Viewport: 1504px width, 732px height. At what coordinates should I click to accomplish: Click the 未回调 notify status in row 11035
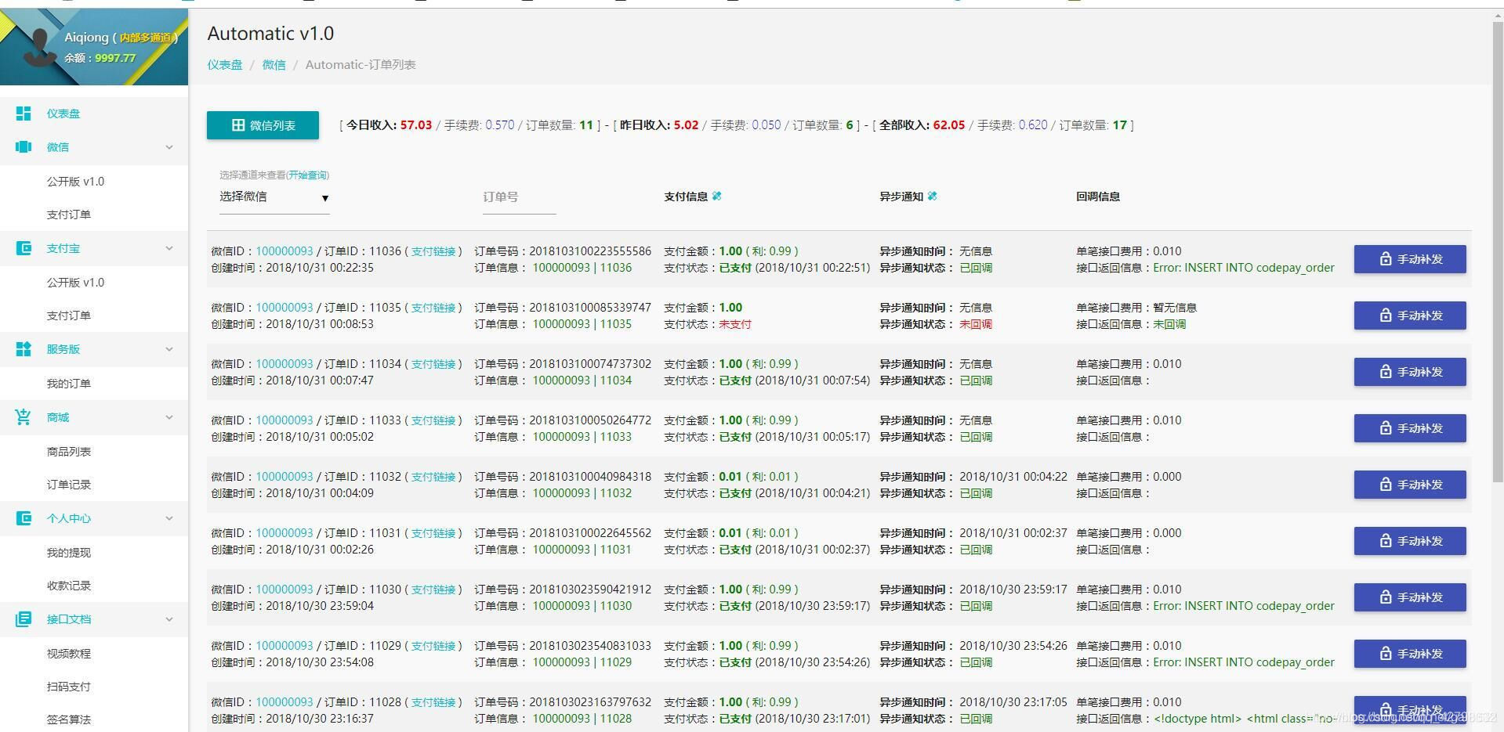[976, 324]
